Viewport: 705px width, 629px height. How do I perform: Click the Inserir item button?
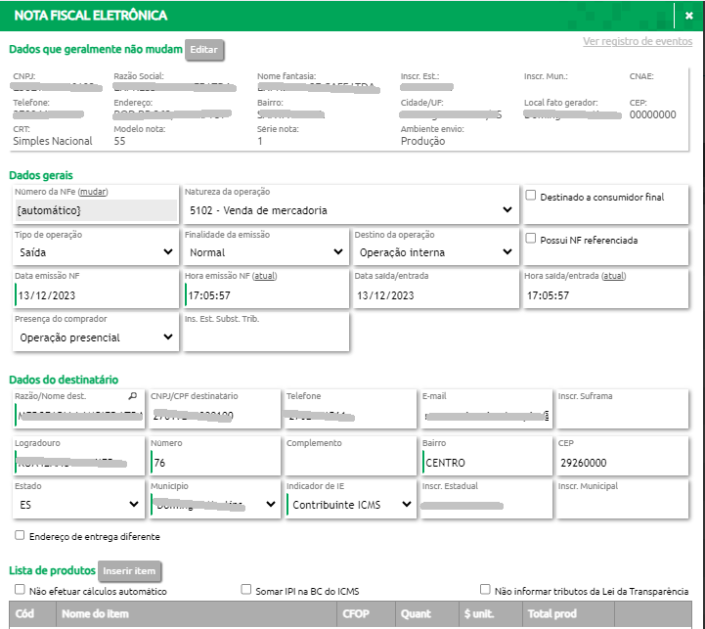[x=129, y=571]
